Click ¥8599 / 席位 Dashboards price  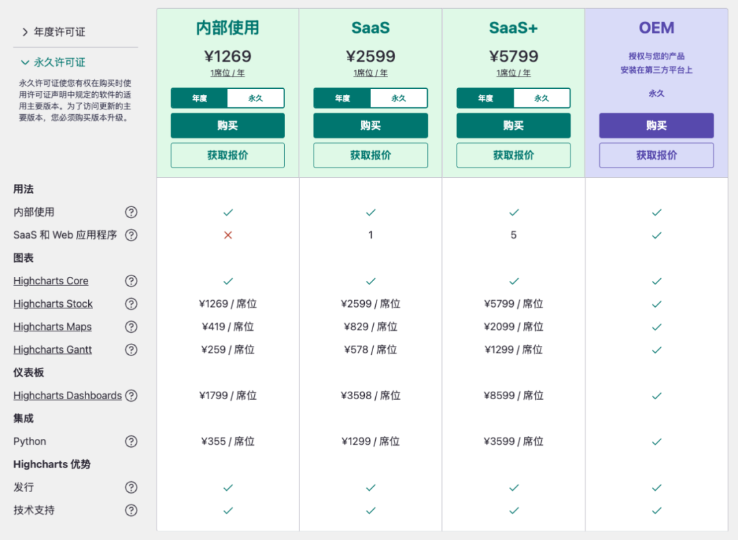pyautogui.click(x=513, y=396)
